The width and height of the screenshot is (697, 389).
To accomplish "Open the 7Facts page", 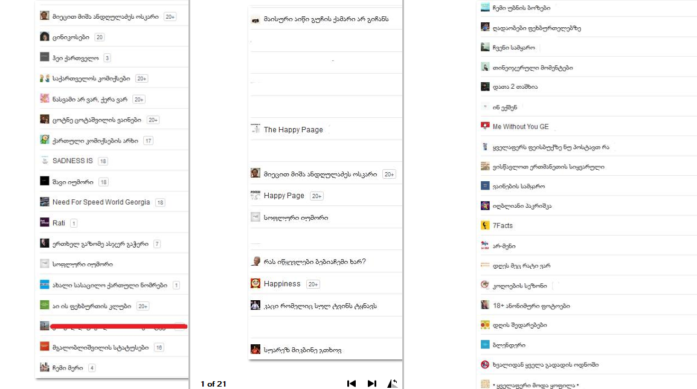I will point(503,225).
